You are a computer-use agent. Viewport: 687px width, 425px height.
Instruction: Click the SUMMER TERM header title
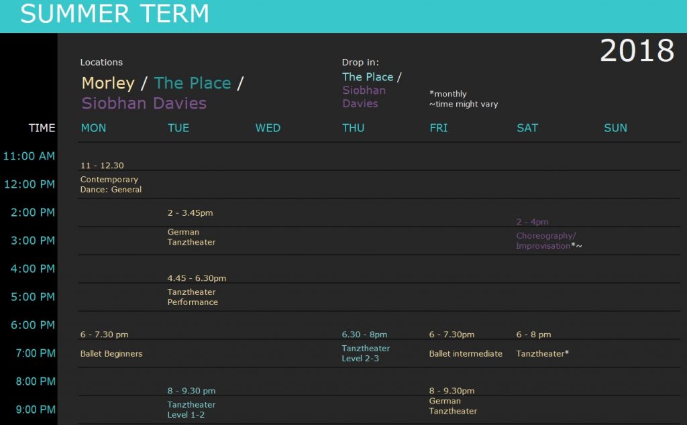pyautogui.click(x=115, y=13)
